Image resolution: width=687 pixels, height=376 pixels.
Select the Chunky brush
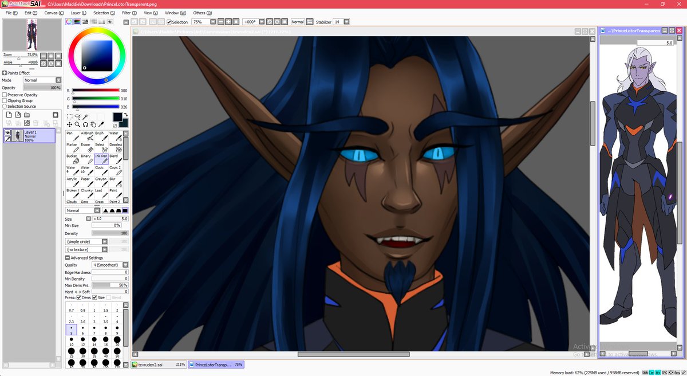(86, 193)
